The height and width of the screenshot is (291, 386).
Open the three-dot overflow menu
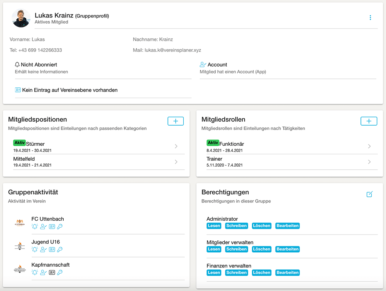(x=370, y=18)
